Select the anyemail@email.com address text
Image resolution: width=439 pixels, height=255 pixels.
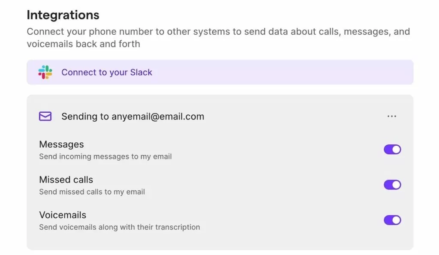(x=158, y=116)
